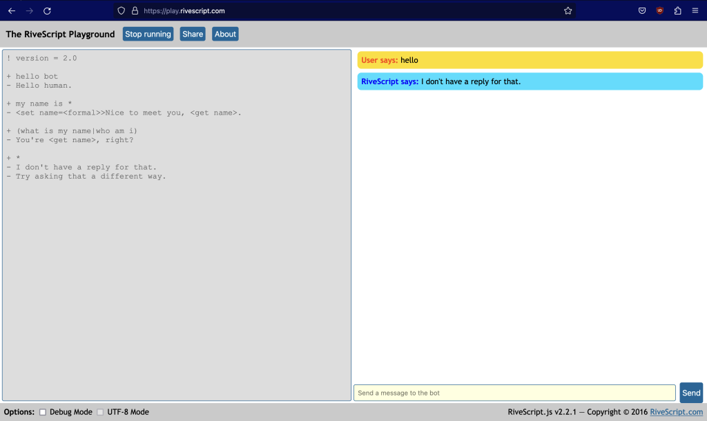Send the message with Send button
Image resolution: width=707 pixels, height=421 pixels.
coord(690,393)
